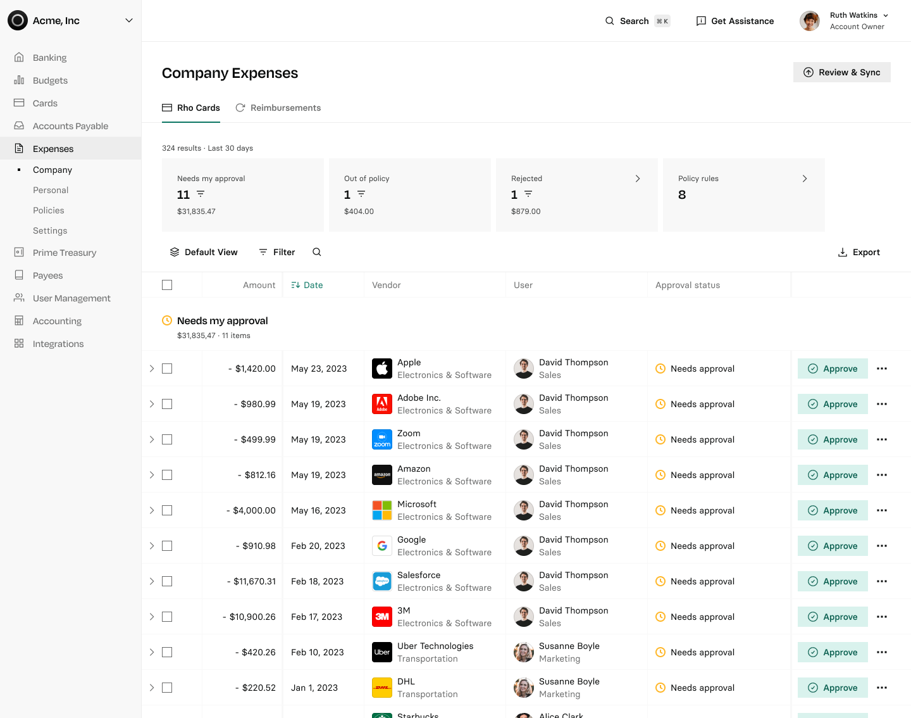Tick the checkbox for the Microsoft expense row
The image size is (911, 718).
coord(167,510)
